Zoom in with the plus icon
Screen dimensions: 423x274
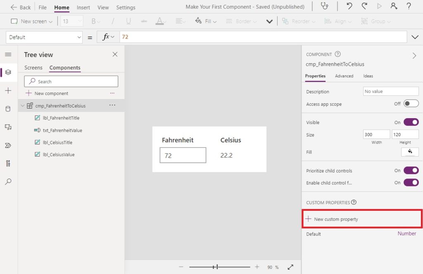coord(257,267)
